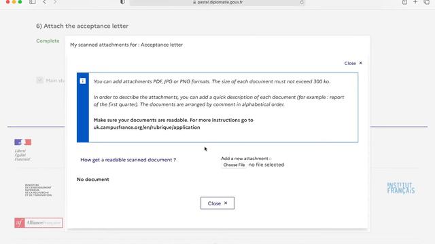
Task: Go forward with the browser forward arrow
Action: point(55,2)
